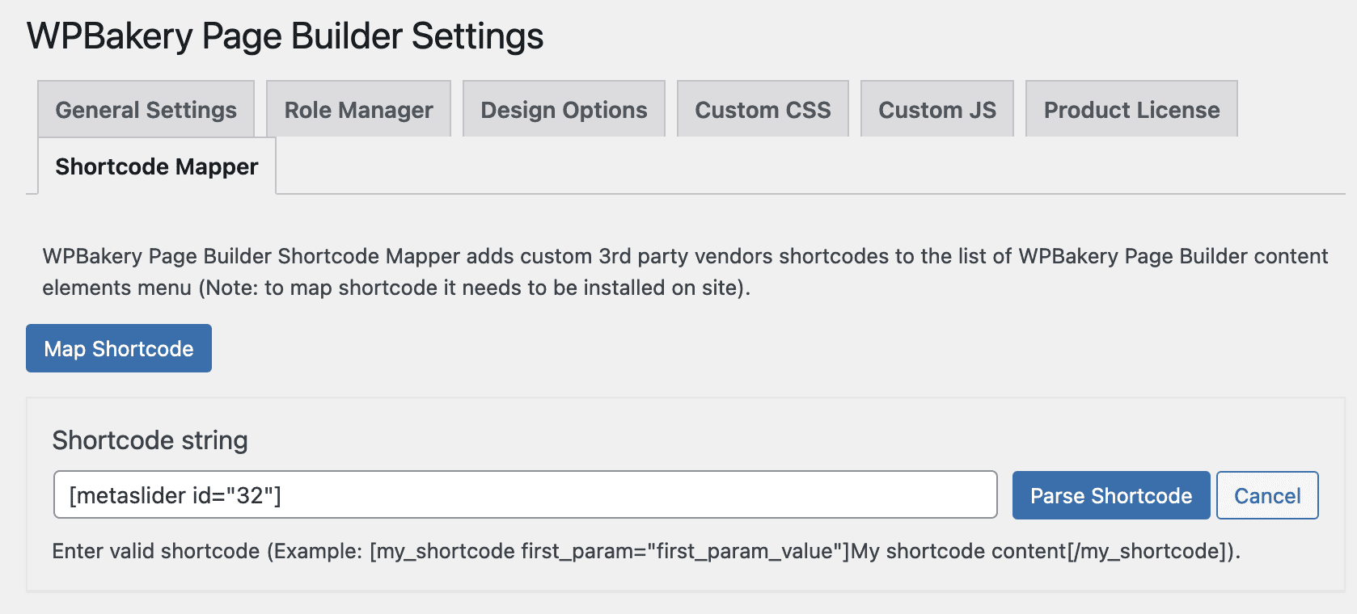Viewport: 1357px width, 614px height.
Task: Switch to the Role Manager tab
Action: pyautogui.click(x=358, y=110)
